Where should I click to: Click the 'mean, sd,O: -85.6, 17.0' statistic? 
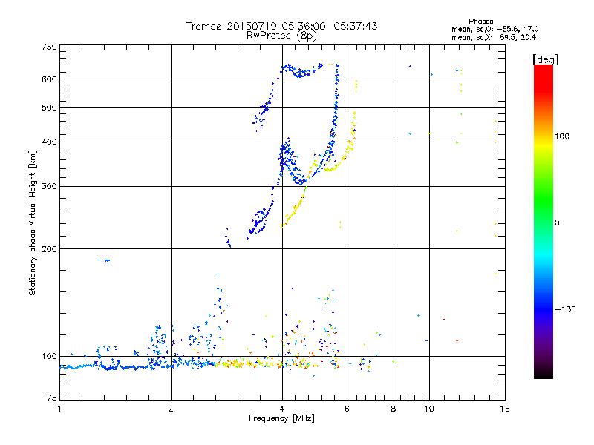(x=495, y=29)
